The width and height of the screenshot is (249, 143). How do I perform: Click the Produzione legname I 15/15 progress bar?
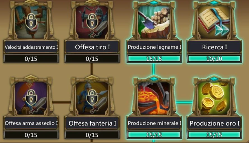click(154, 59)
